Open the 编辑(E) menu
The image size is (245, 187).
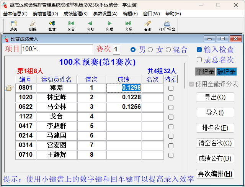[x=130, y=14]
